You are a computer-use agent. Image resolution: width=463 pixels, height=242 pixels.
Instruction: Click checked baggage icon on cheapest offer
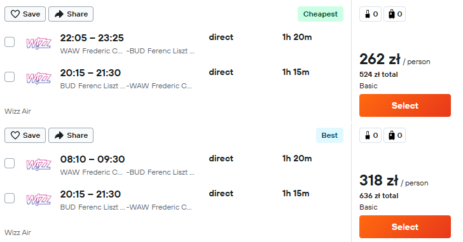[395, 14]
